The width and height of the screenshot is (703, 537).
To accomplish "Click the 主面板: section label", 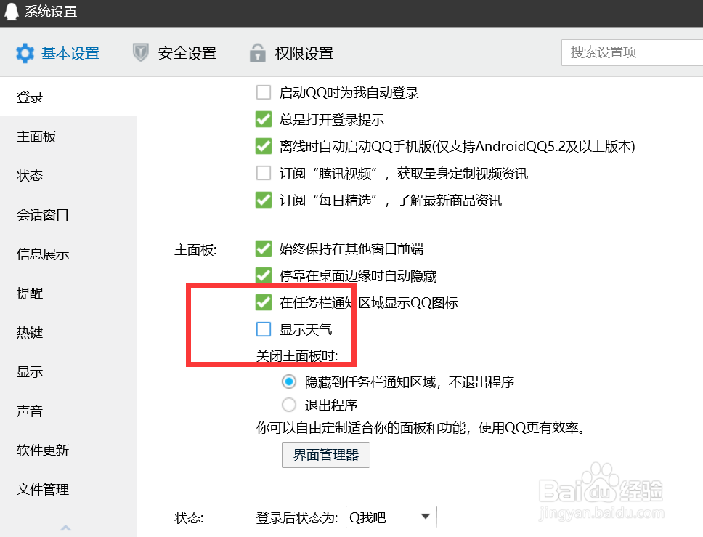I will click(195, 249).
